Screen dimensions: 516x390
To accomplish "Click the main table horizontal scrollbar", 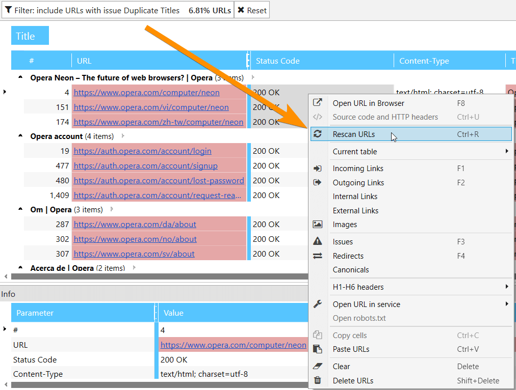I will 160,276.
